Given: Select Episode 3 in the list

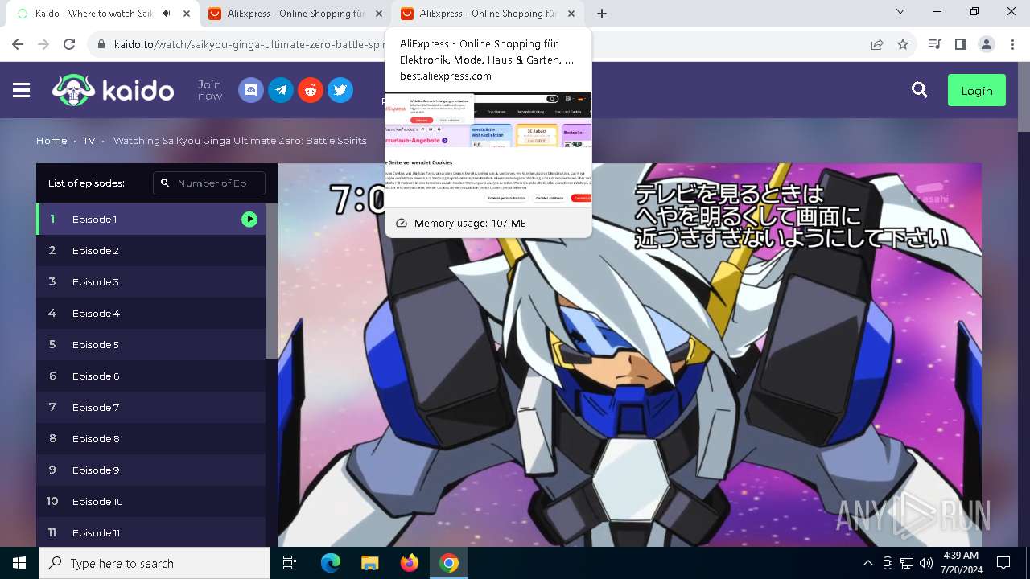Looking at the screenshot, I should [150, 281].
